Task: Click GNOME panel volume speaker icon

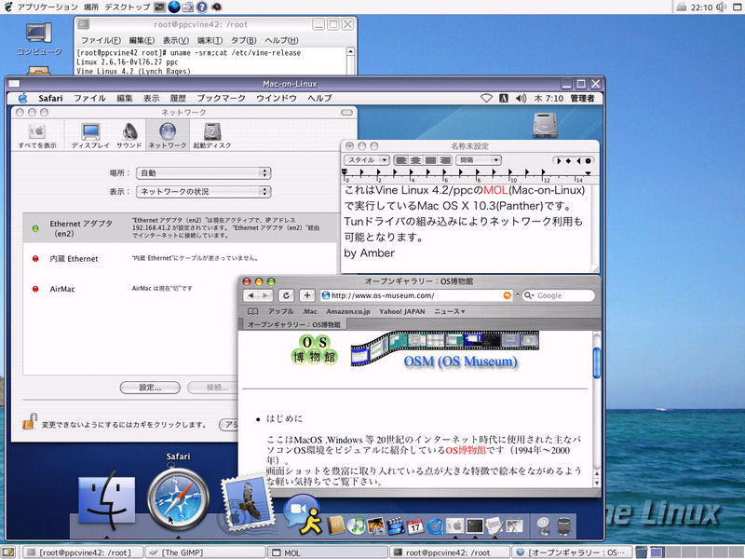Action: click(x=721, y=7)
